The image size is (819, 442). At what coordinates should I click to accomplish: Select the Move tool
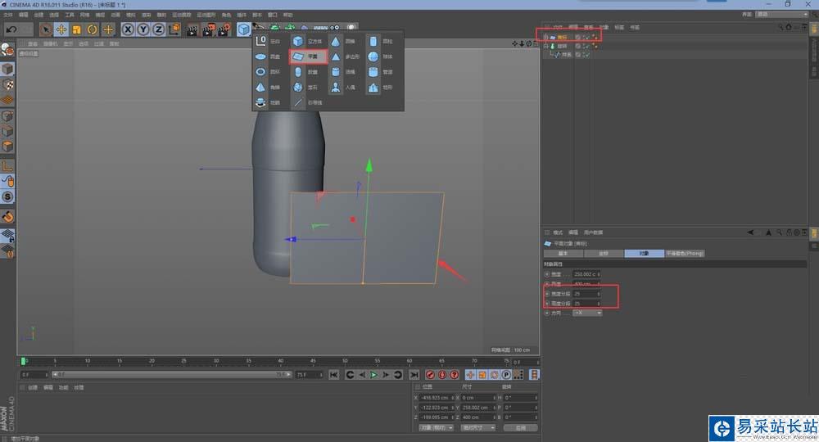[x=61, y=29]
